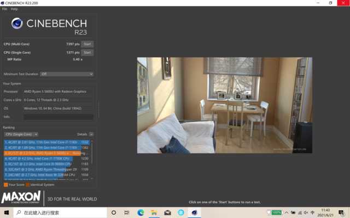Open Cortana from the taskbar circle
Viewport: 350px width, 218px height.
(x=114, y=213)
